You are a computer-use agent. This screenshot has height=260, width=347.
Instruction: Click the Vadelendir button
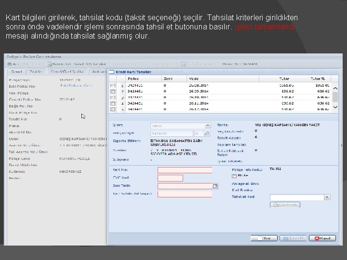tap(285, 205)
